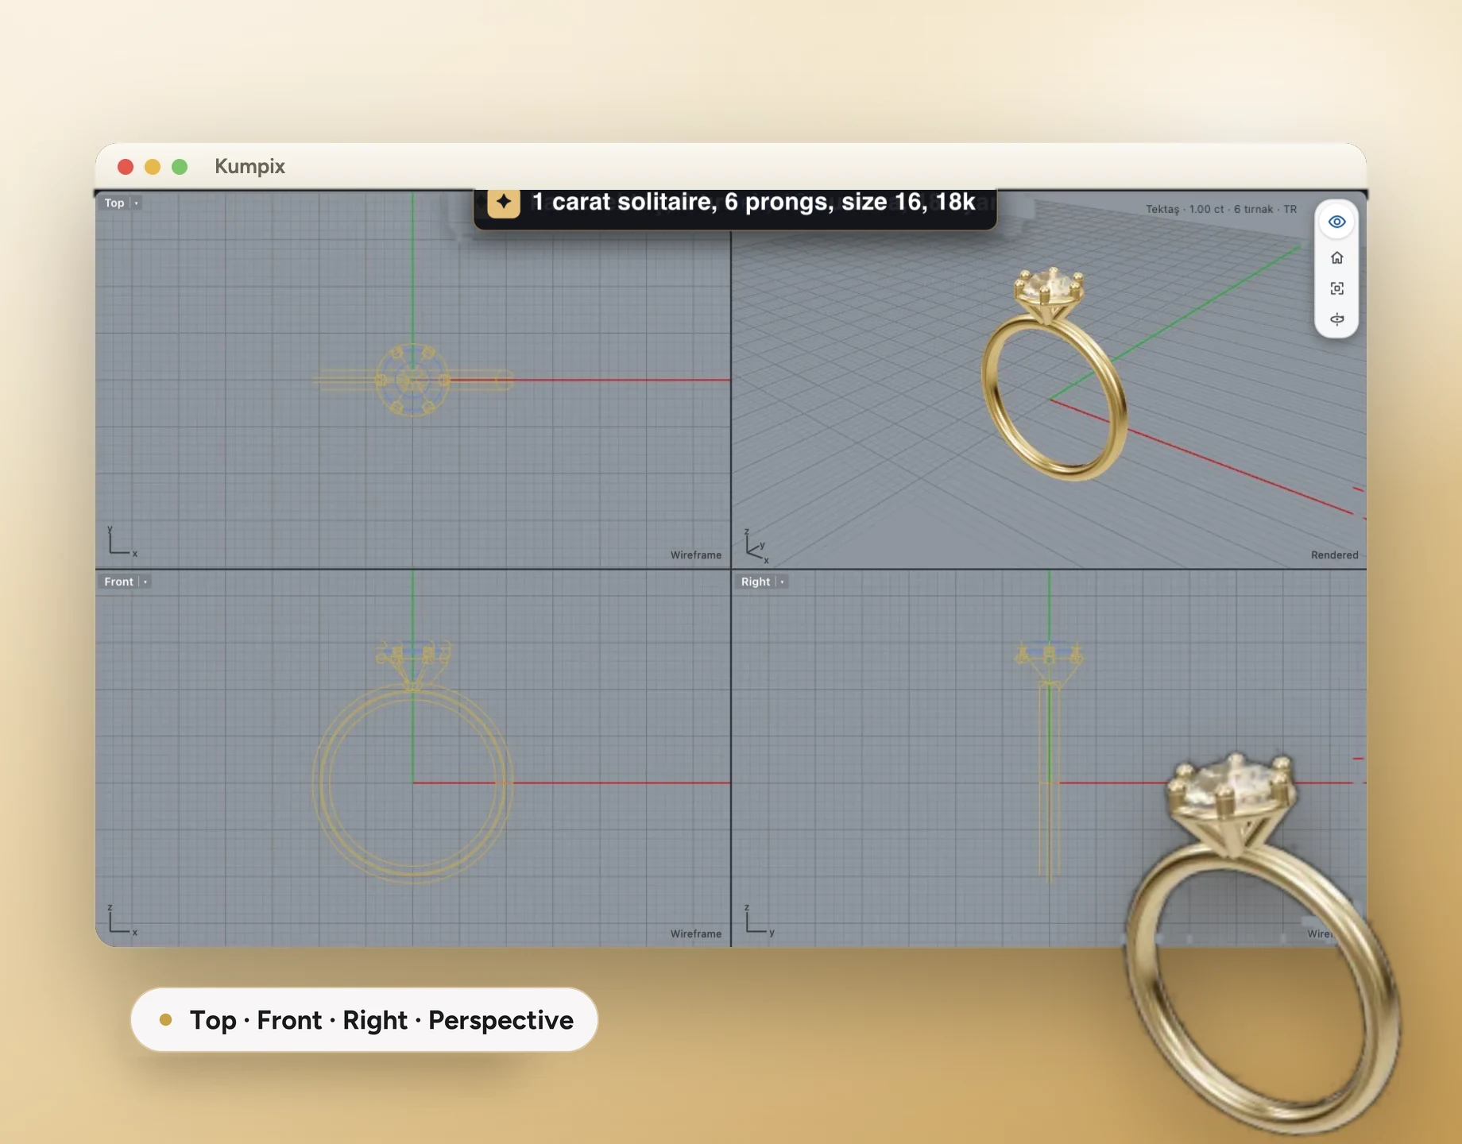Open the Front viewport dropdown arrow

pyautogui.click(x=145, y=582)
